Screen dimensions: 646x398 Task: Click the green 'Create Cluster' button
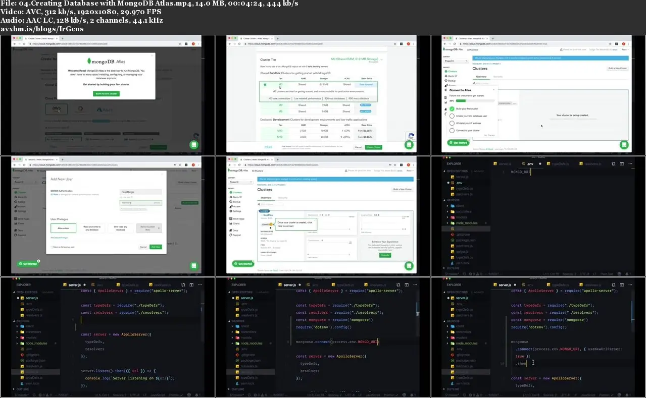(374, 147)
